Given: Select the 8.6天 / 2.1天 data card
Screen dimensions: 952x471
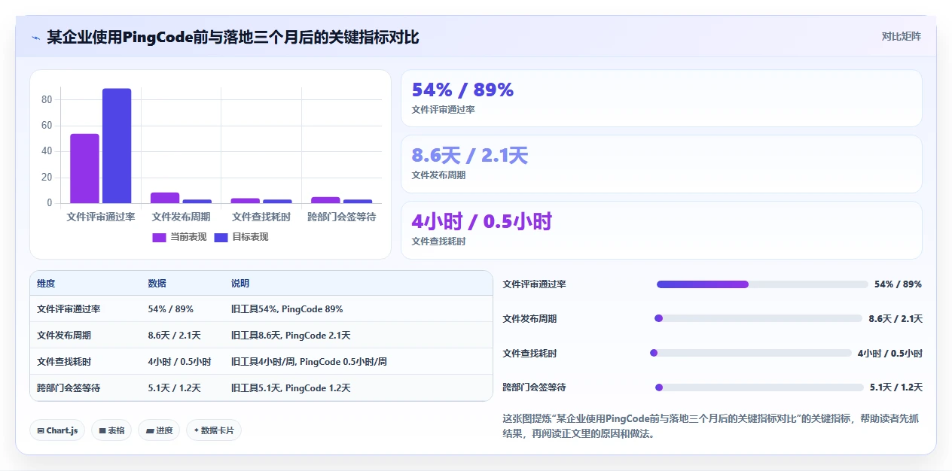Looking at the screenshot, I should click(x=661, y=164).
